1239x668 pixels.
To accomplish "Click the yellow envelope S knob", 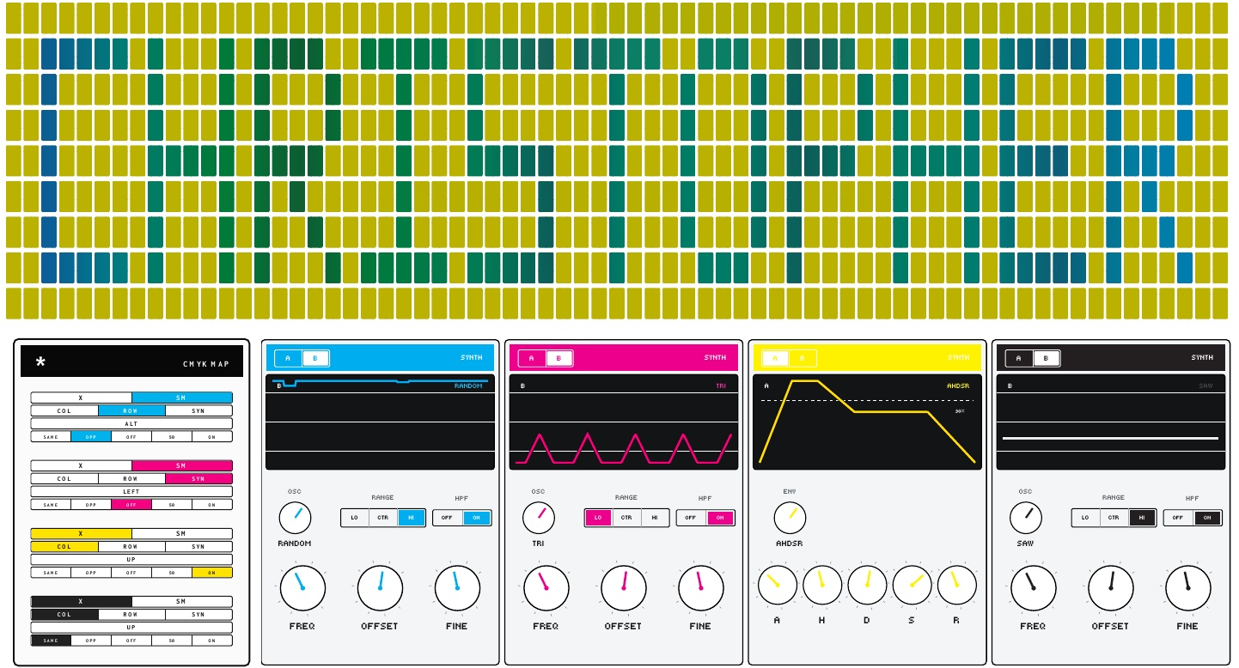I will [912, 585].
